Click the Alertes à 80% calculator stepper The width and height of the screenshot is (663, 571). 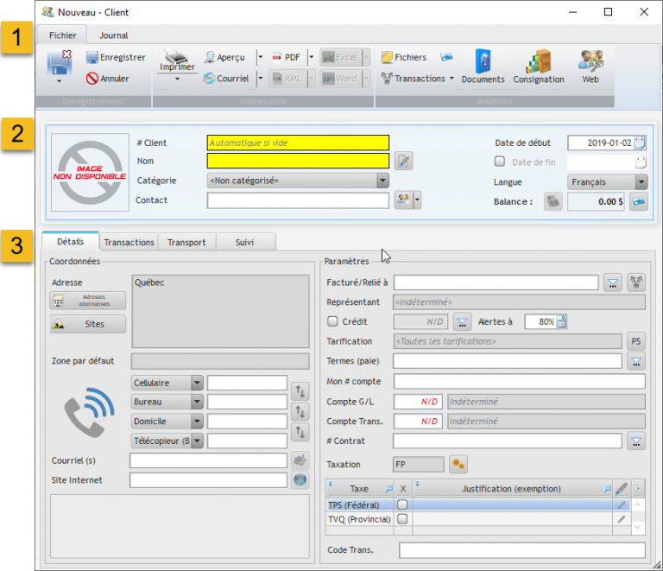pyautogui.click(x=561, y=322)
